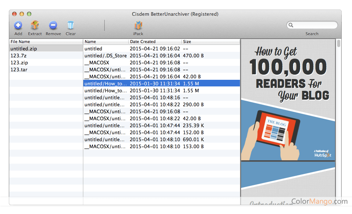Sort by the Name column header
Screen dimensions: 352x214
106,42
